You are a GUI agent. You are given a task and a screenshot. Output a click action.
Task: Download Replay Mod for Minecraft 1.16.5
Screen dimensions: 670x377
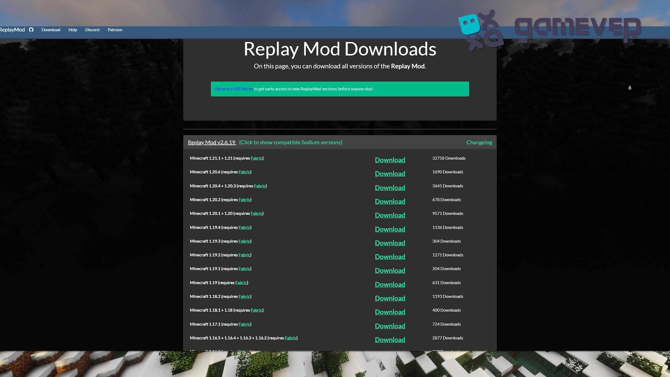click(x=390, y=340)
